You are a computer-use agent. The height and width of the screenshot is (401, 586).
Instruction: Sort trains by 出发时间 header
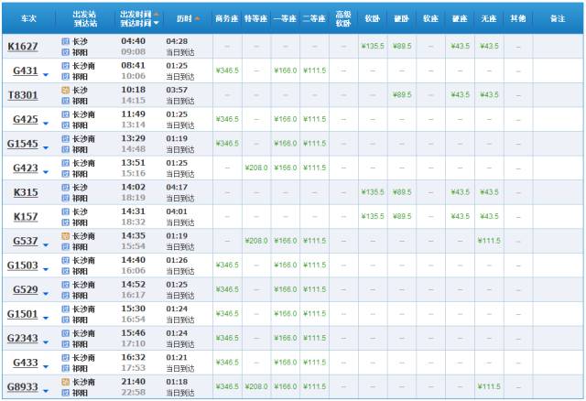tap(139, 15)
